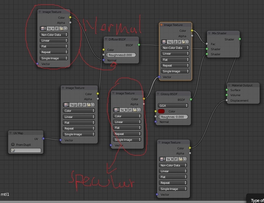264x203 pixels.
Task: Click Glossy BSDF output socket
Action: click(x=191, y=100)
